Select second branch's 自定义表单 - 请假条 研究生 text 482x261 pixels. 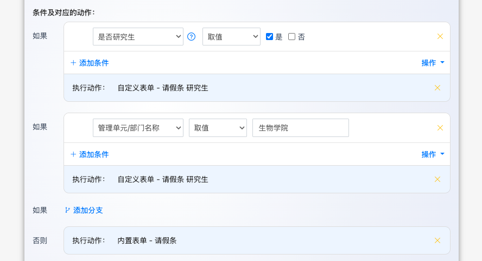point(163,179)
